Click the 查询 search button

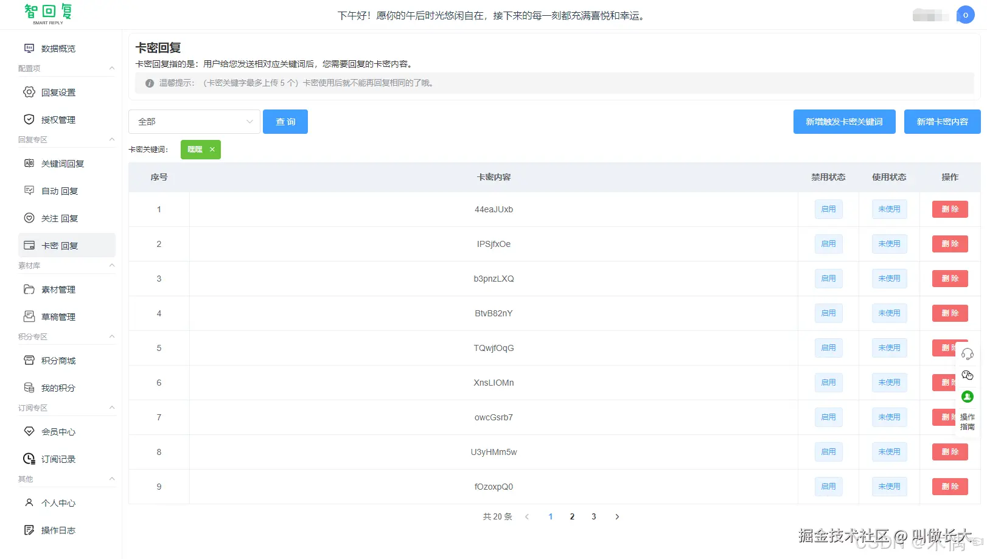285,121
